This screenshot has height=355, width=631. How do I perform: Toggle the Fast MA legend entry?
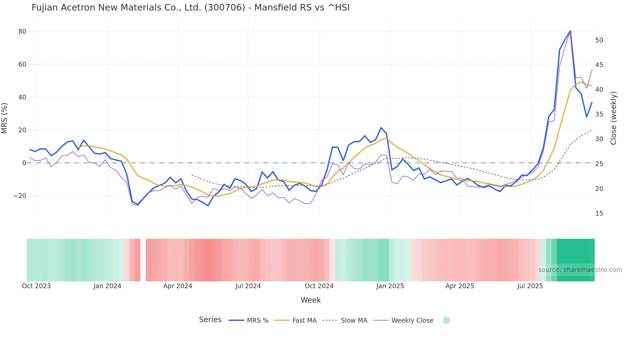[x=295, y=320]
